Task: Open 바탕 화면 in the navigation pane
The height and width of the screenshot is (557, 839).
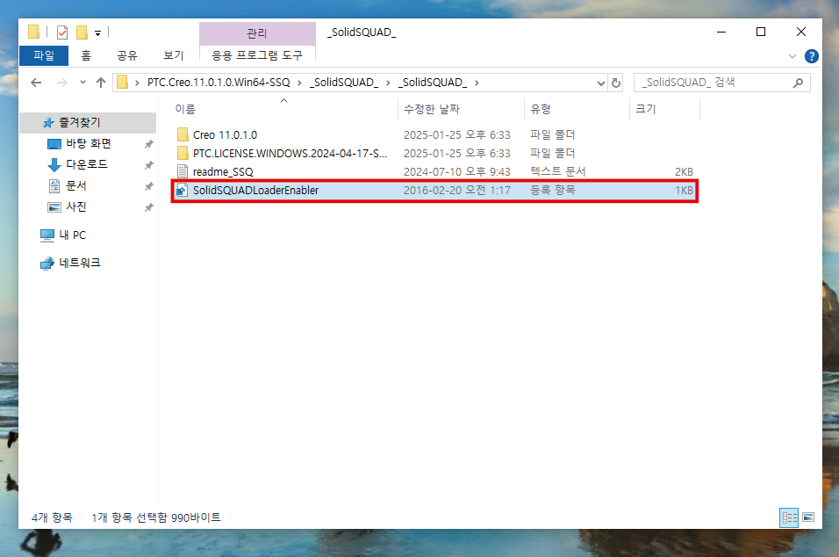Action: [x=89, y=143]
